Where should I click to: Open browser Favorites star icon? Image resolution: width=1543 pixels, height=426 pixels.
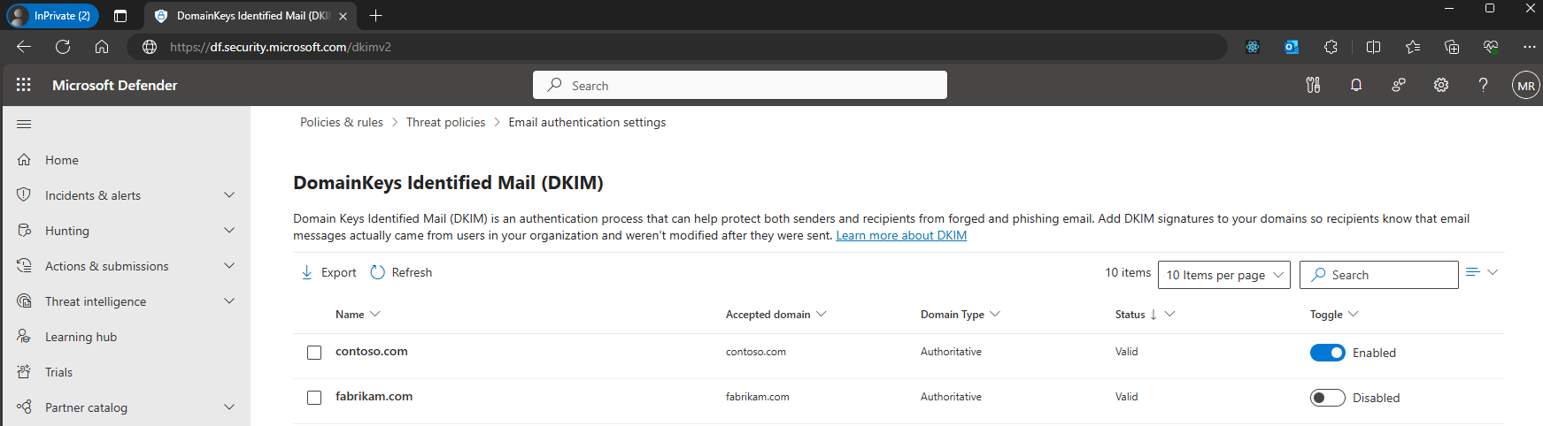1412,47
